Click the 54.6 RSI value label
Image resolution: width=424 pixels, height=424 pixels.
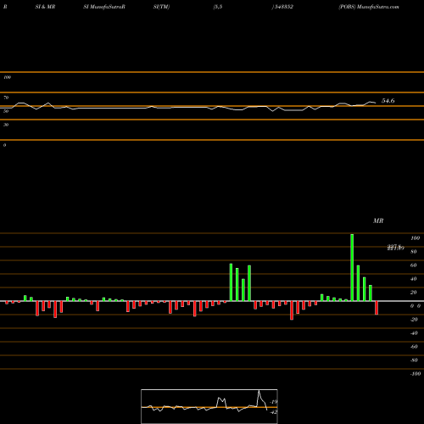pos(388,101)
